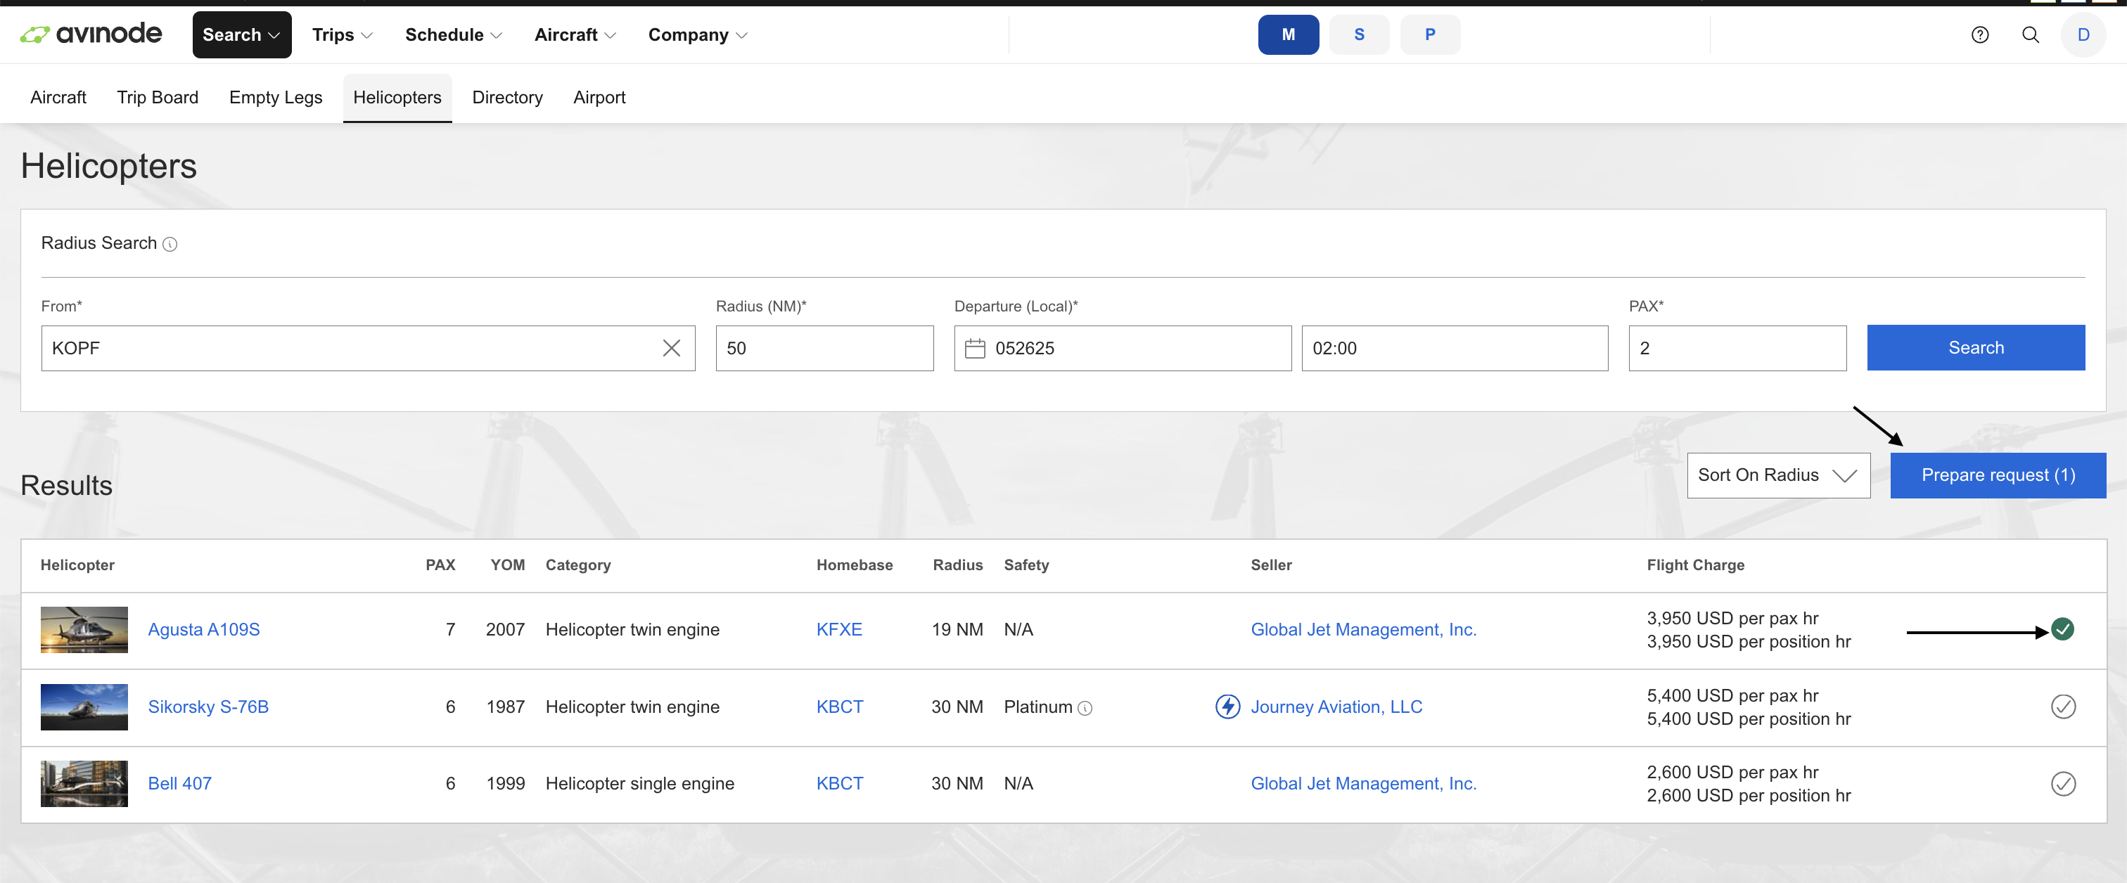Open Journey Aviation, LLC seller link
The image size is (2127, 883).
[1336, 707]
